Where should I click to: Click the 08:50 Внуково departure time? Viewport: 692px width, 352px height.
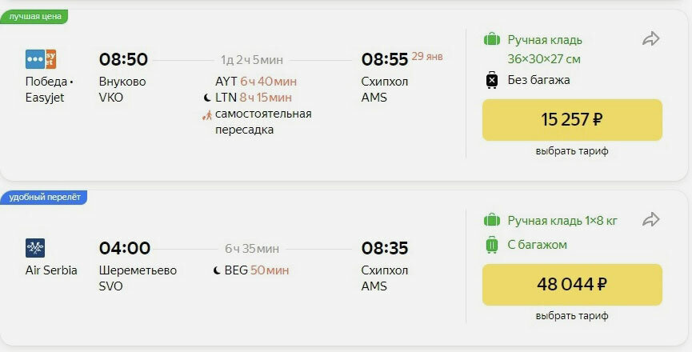[123, 59]
